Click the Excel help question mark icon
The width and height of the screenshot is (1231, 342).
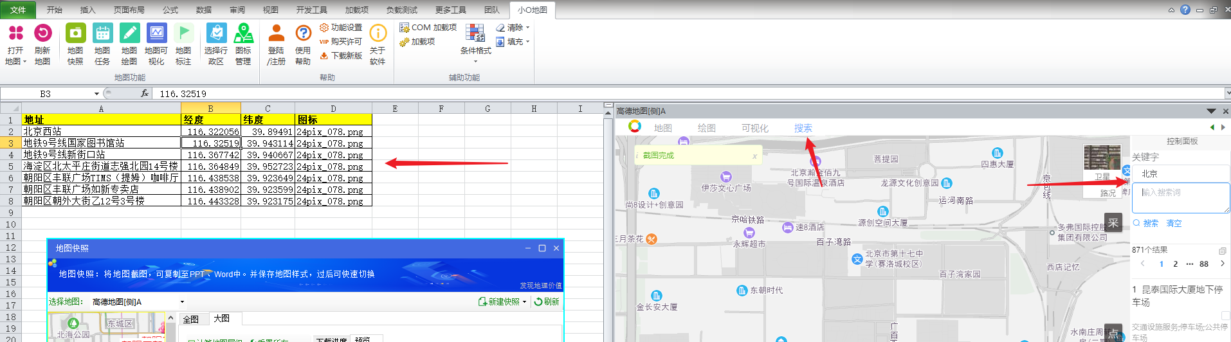1185,10
